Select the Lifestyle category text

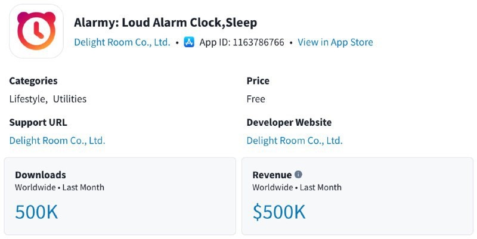pyautogui.click(x=27, y=99)
